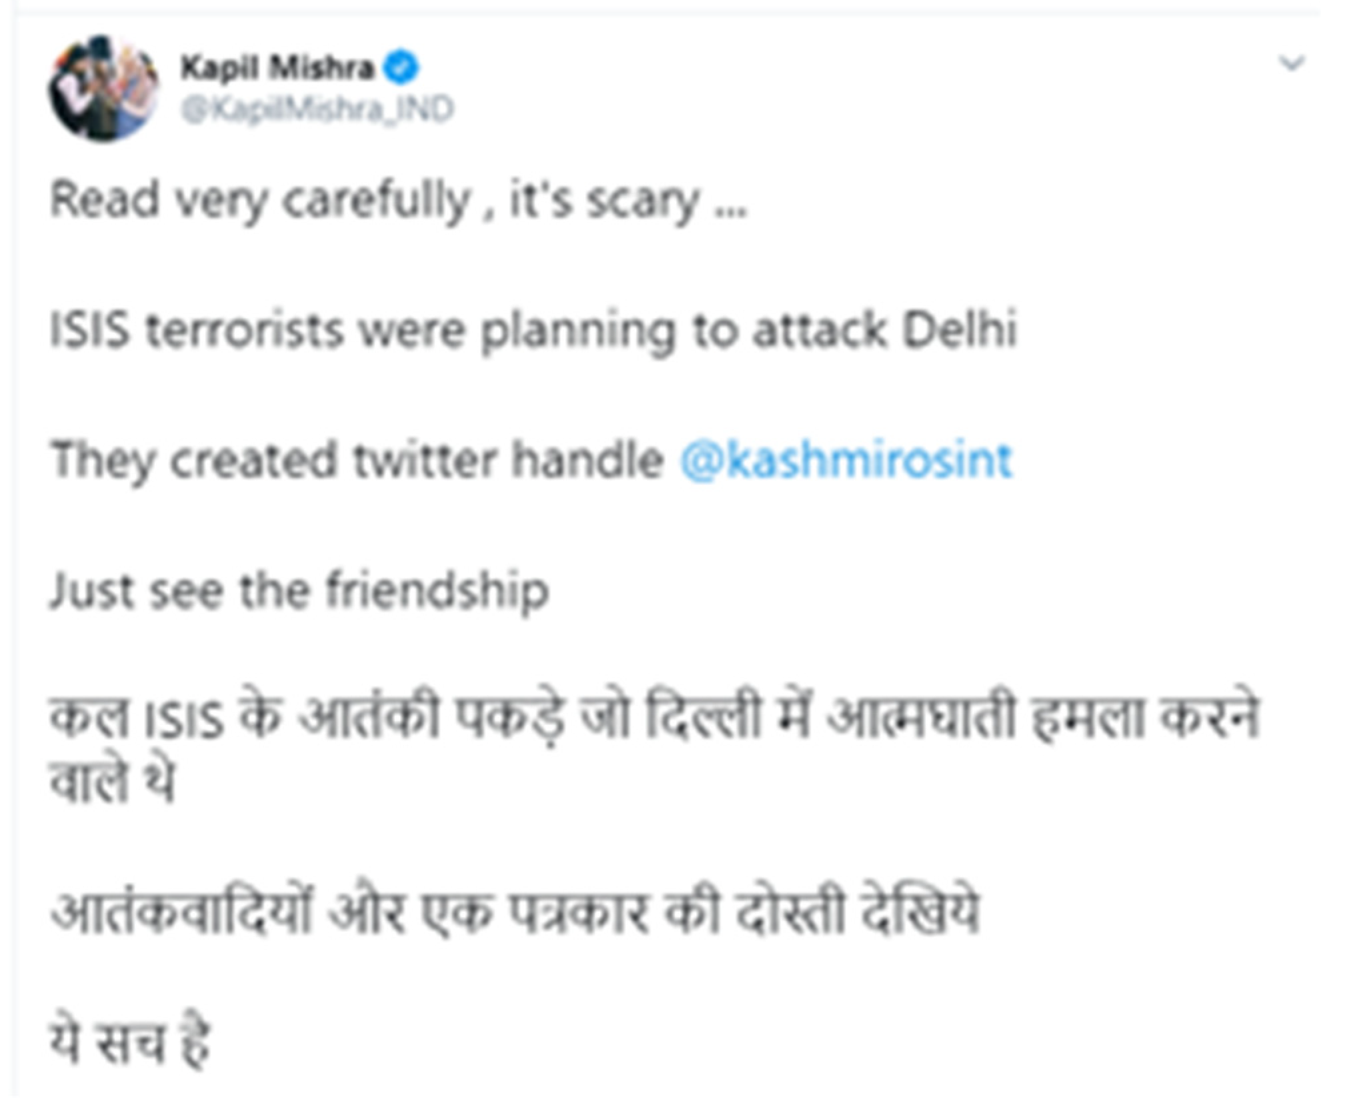
Task: Click the Hindi line starting with "आतंकवादियों"
Action: (515, 912)
